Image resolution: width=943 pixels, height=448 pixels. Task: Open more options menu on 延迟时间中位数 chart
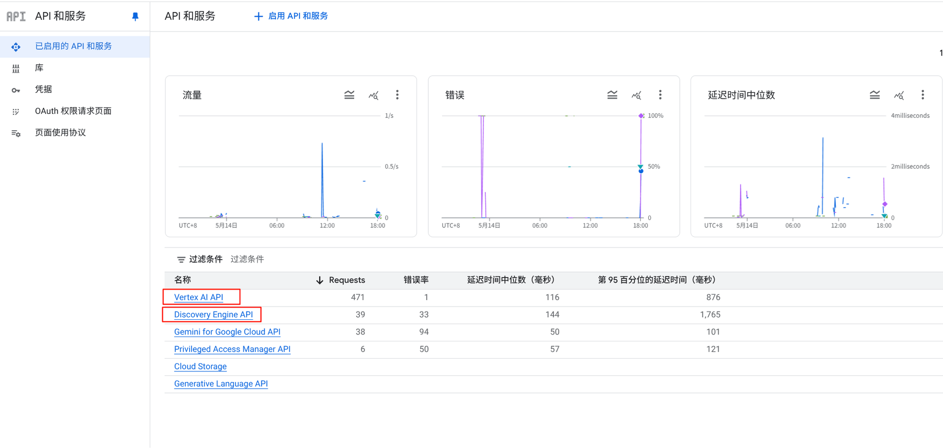coord(923,95)
